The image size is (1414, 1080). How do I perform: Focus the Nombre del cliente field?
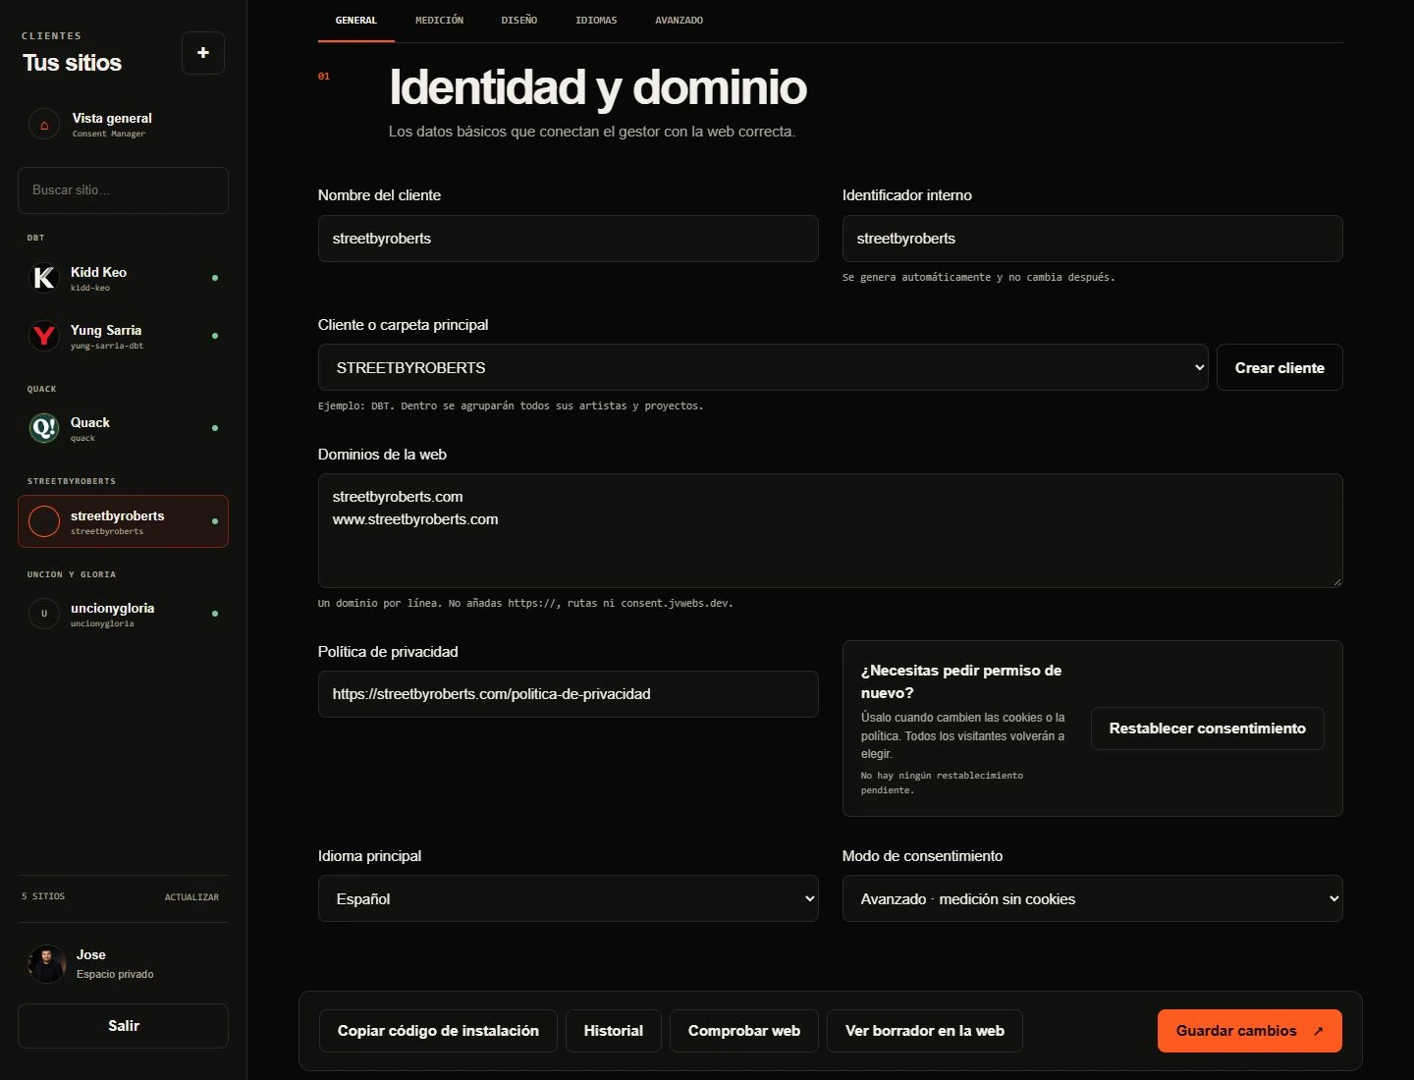[x=568, y=239]
